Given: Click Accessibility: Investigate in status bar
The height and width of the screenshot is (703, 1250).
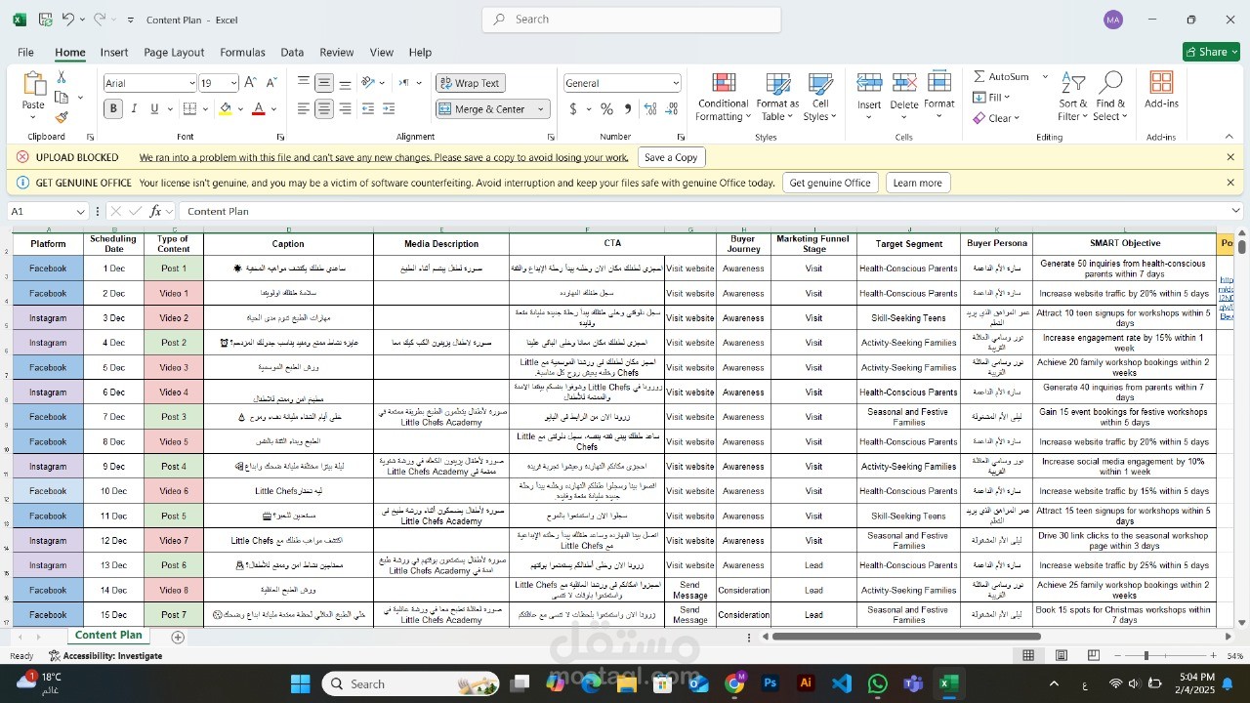Looking at the screenshot, I should click(105, 656).
